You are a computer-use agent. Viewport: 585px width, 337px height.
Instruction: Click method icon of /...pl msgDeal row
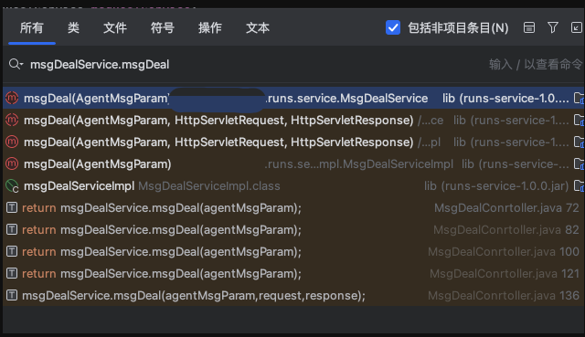click(x=12, y=142)
